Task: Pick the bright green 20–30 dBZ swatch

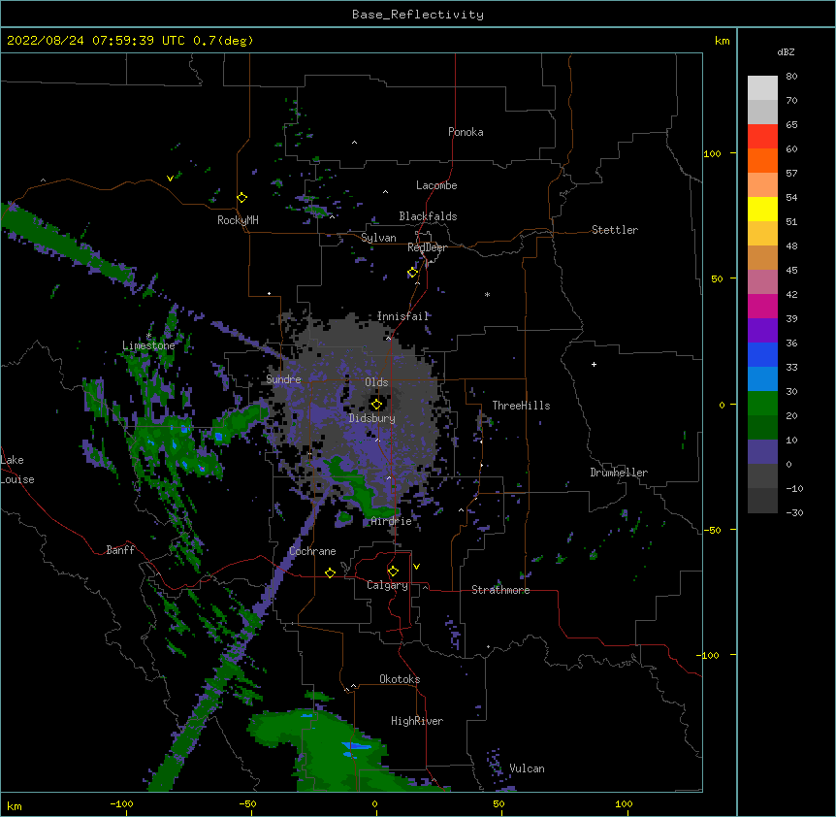Action: [762, 404]
